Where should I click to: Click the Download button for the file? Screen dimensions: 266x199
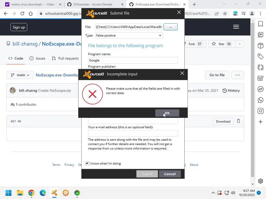click(x=223, y=122)
